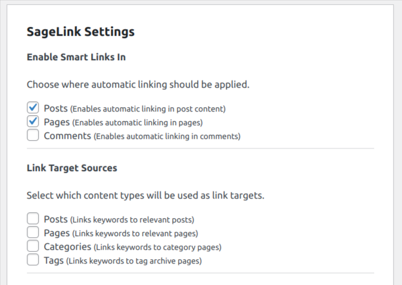This screenshot has width=402, height=285.
Task: Click "Enables automatic linking in pages" description
Action: pos(138,123)
